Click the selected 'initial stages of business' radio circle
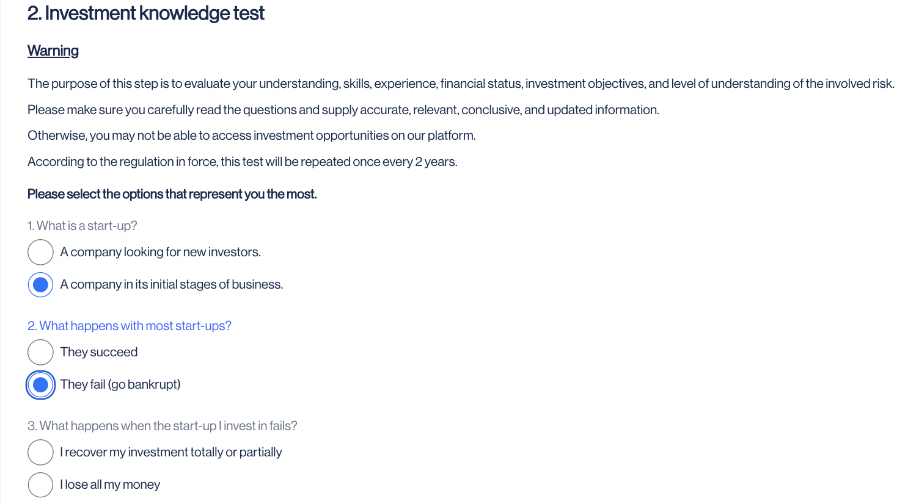The width and height of the screenshot is (908, 504). point(40,284)
